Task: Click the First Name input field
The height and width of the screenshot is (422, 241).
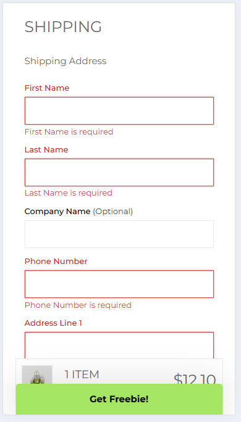Action: (x=119, y=110)
